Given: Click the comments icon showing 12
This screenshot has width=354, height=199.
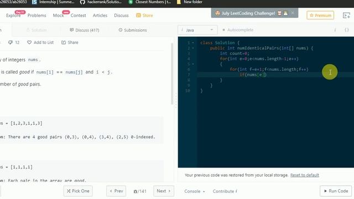Looking at the screenshot, I should (x=14, y=43).
